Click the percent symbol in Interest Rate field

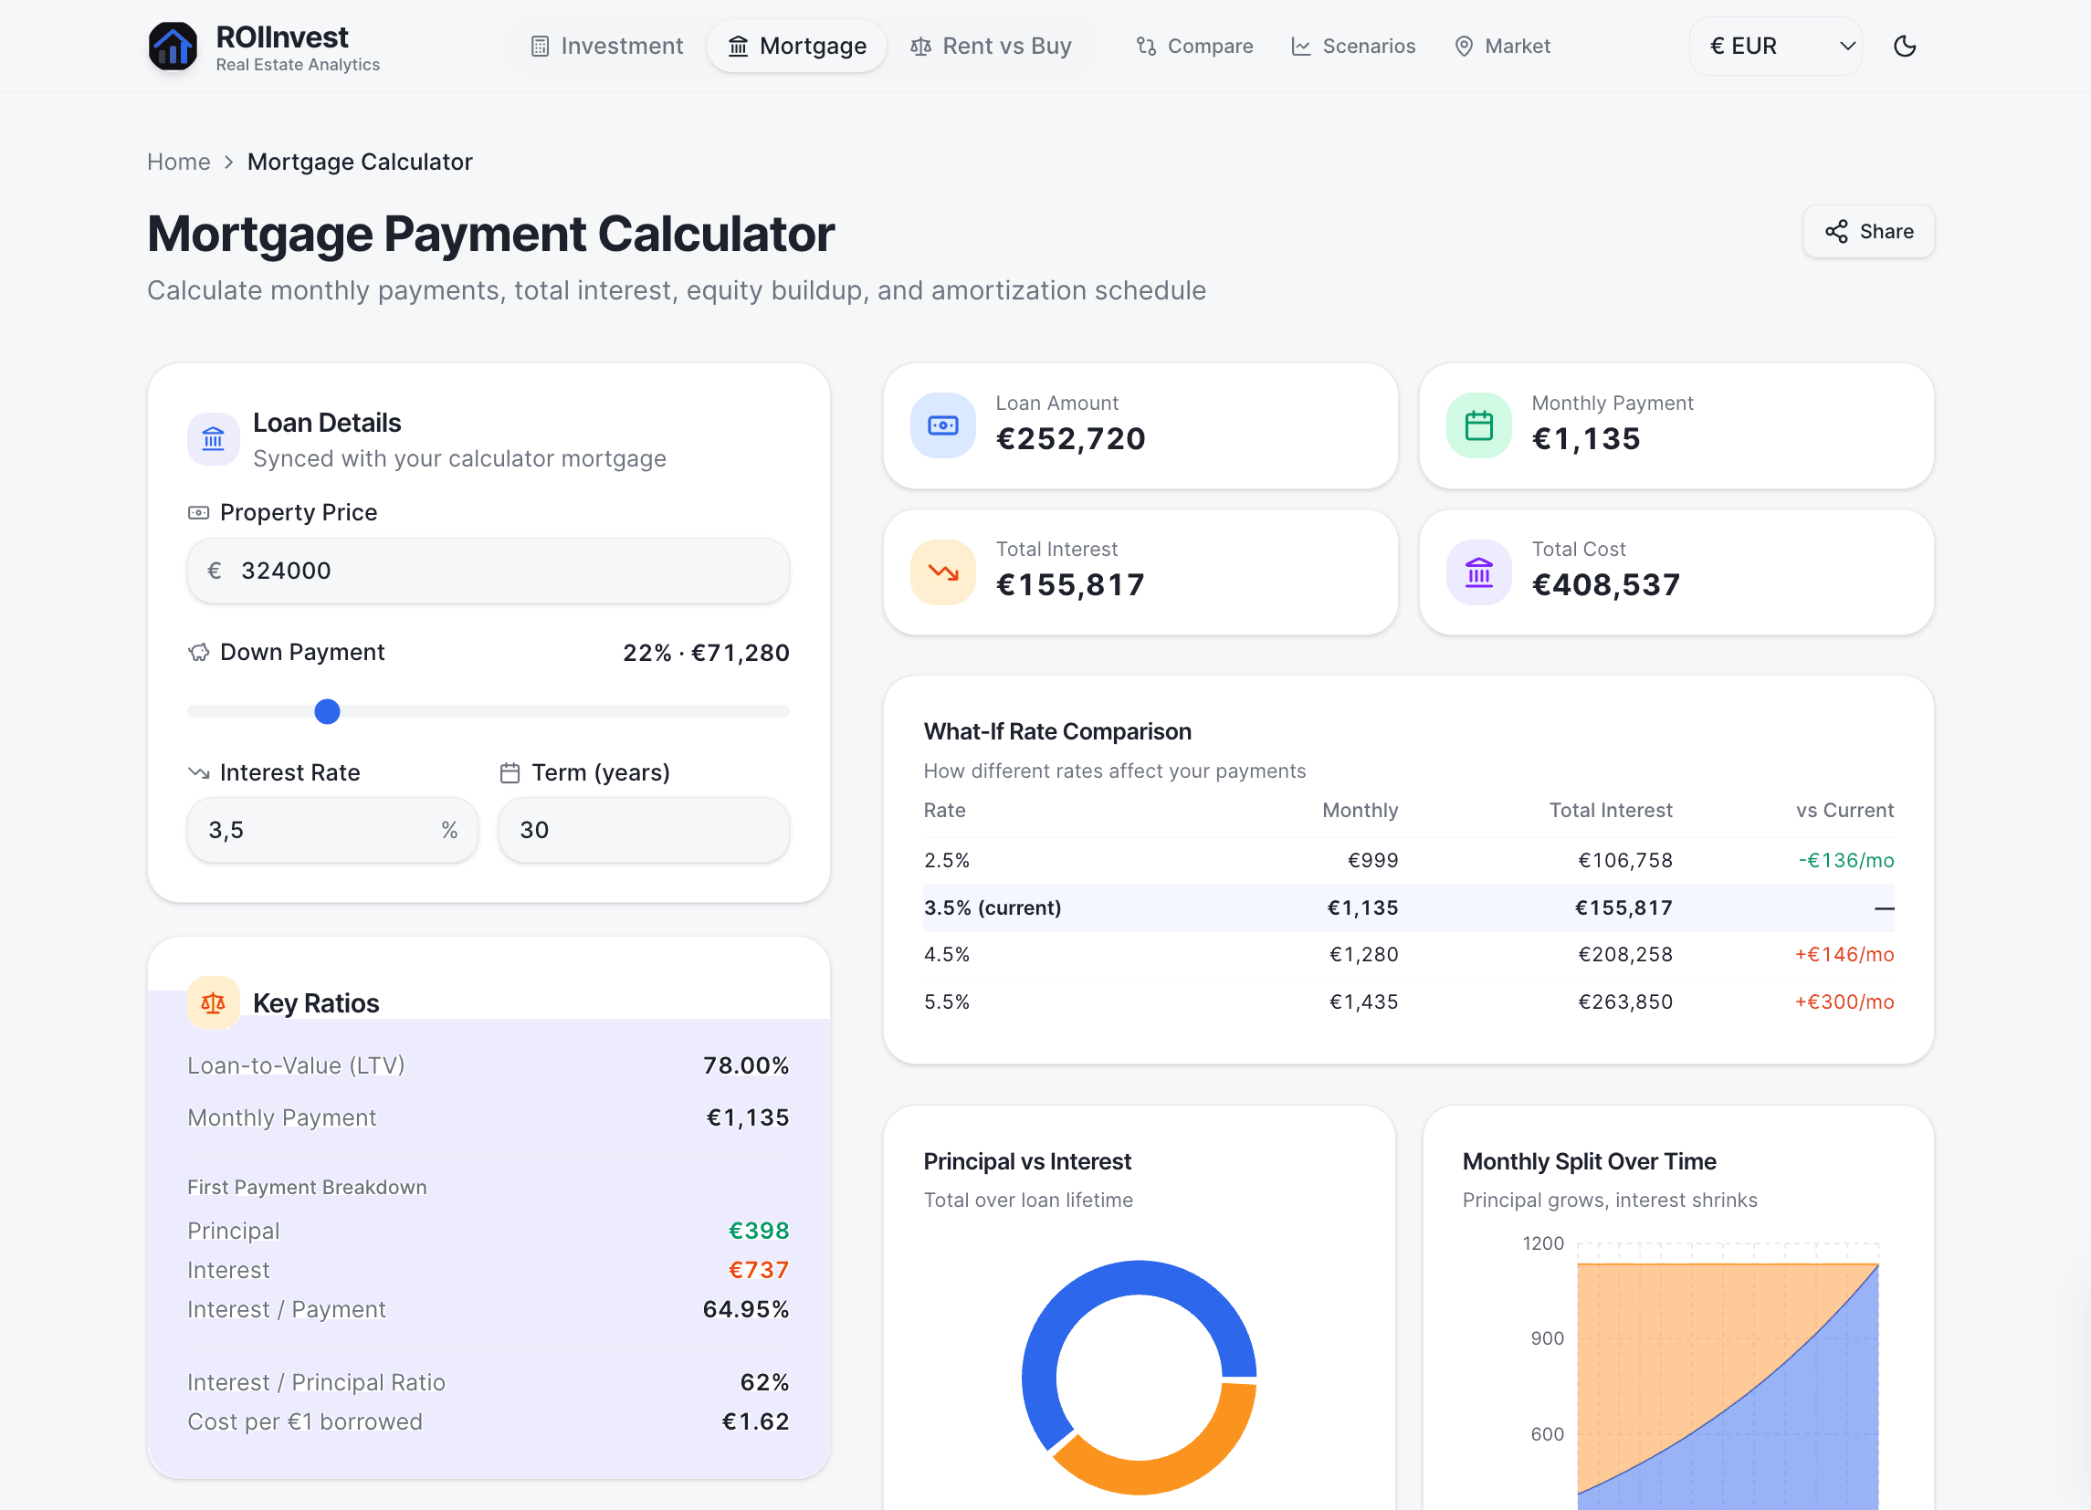[449, 830]
